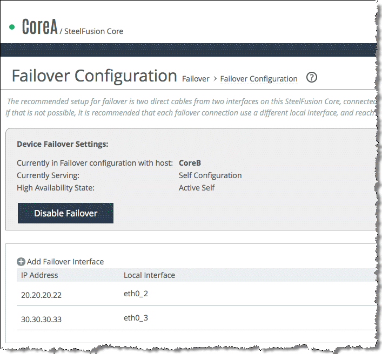Screen dimensions: 382x354
Task: Click the Failover breadcrumb link
Action: pos(196,79)
